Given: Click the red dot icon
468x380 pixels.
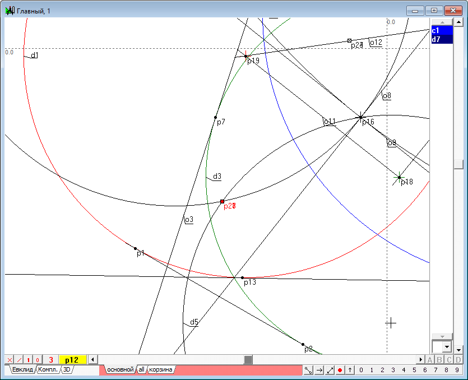Looking at the screenshot, I should (x=340, y=370).
